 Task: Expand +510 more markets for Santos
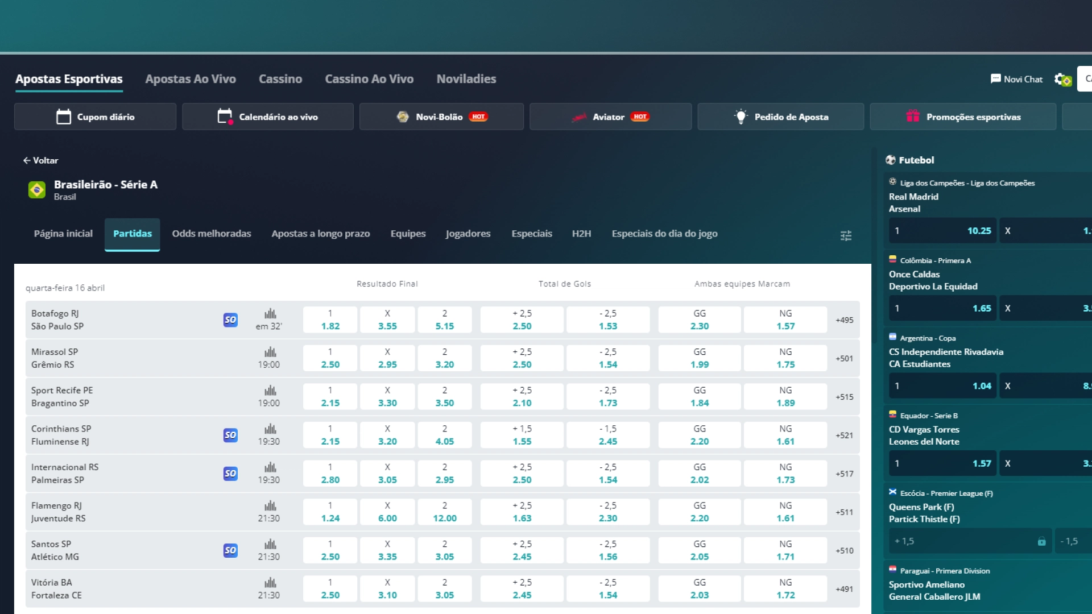point(845,550)
